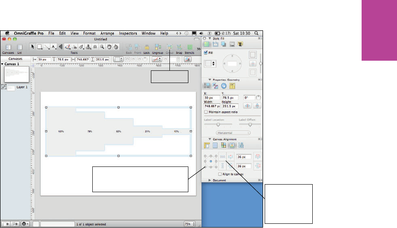This screenshot has width=397, height=228.
Task: Open the Image inspector tab
Action: pos(232,44)
